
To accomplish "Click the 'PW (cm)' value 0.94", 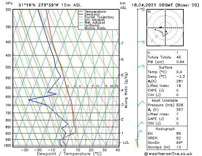I will pyautogui.click(x=180, y=62).
